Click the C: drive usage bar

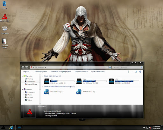pyautogui.click(x=62, y=81)
